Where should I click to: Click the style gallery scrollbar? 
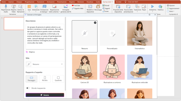coord(157,36)
